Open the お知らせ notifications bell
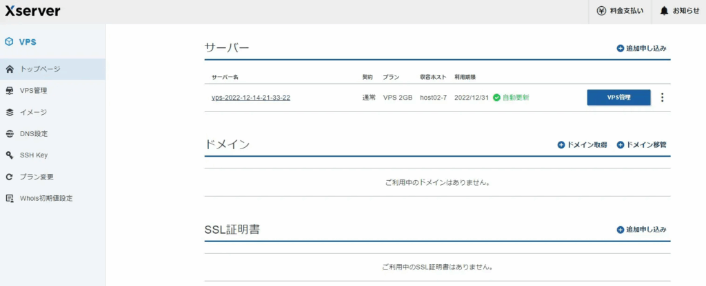The height and width of the screenshot is (286, 706). 679,11
